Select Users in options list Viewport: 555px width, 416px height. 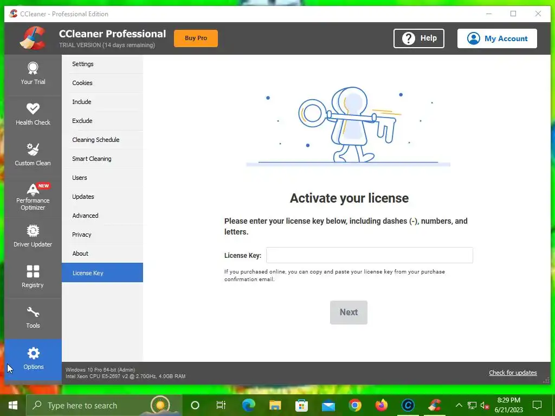[x=102, y=178]
